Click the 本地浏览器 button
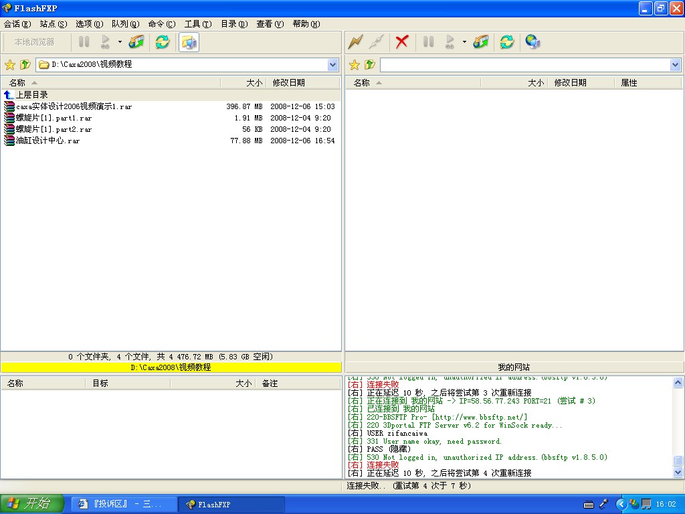 [35, 42]
